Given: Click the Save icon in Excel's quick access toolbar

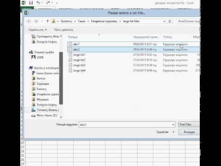Looking at the screenshot, I should (x=31, y=3).
